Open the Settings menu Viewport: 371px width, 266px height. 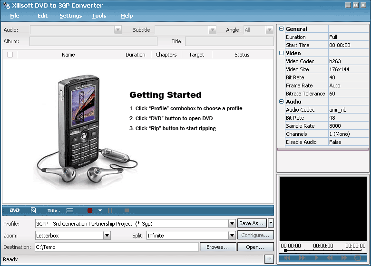click(71, 16)
